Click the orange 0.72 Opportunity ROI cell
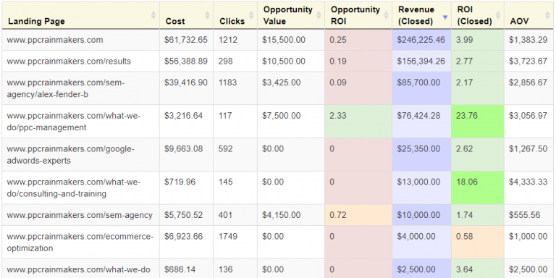This screenshot has height=278, width=556. pos(358,215)
